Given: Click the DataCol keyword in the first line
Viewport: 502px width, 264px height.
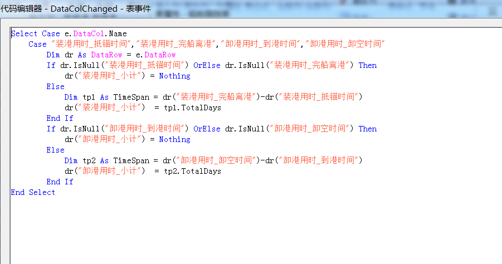Looking at the screenshot, I should tap(89, 33).
